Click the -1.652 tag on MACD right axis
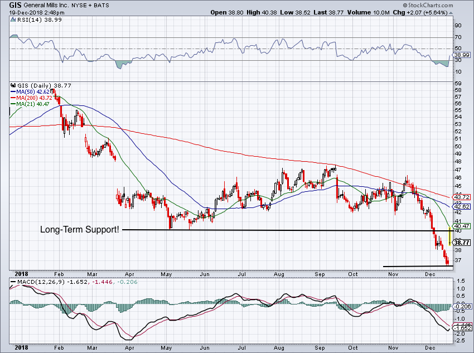Screen dimensions: 474x353 [x=462, y=328]
